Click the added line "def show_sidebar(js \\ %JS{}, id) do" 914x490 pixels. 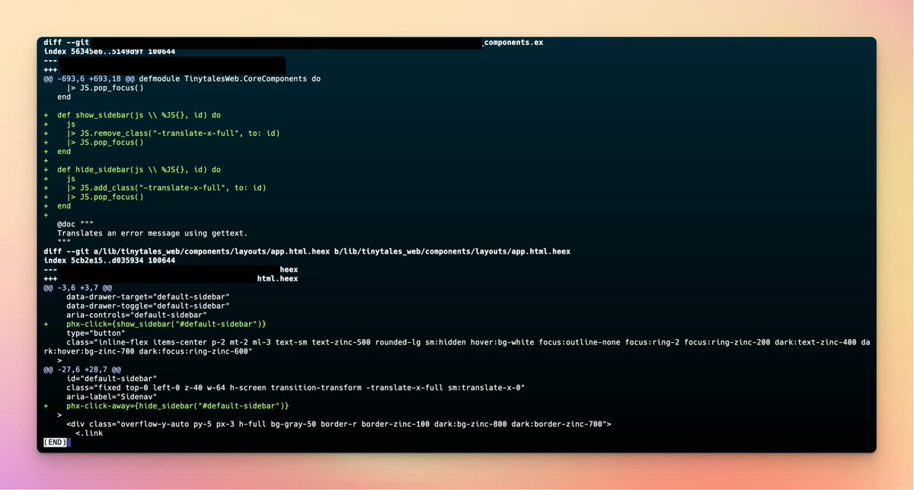139,115
